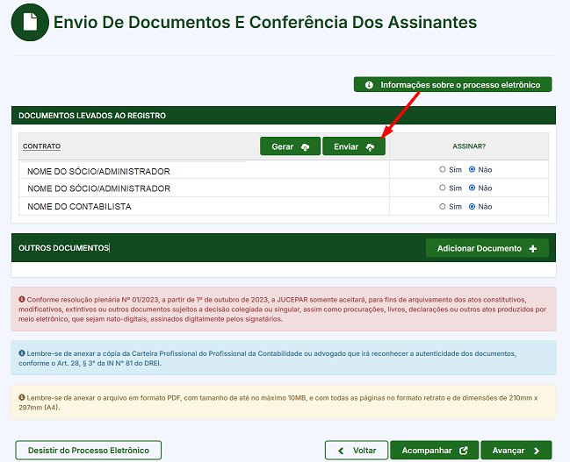The image size is (570, 462).
Task: Click the document icon beside the page title
Action: click(30, 22)
